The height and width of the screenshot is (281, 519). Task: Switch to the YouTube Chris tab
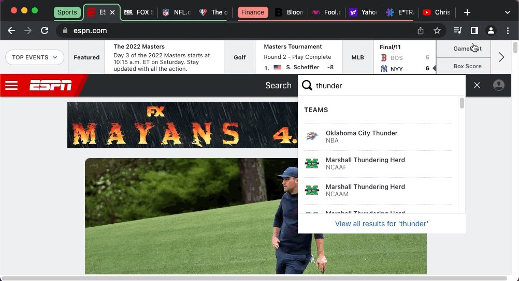click(437, 12)
